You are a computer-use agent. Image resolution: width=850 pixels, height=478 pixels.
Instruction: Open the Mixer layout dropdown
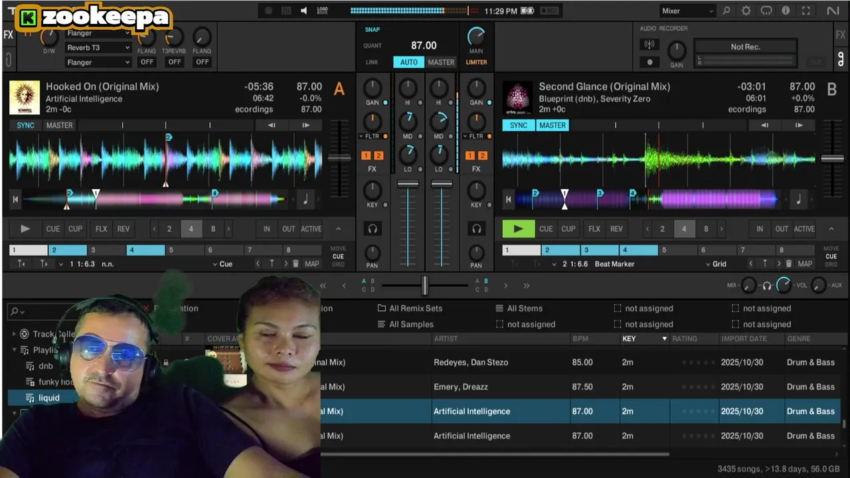pos(688,11)
